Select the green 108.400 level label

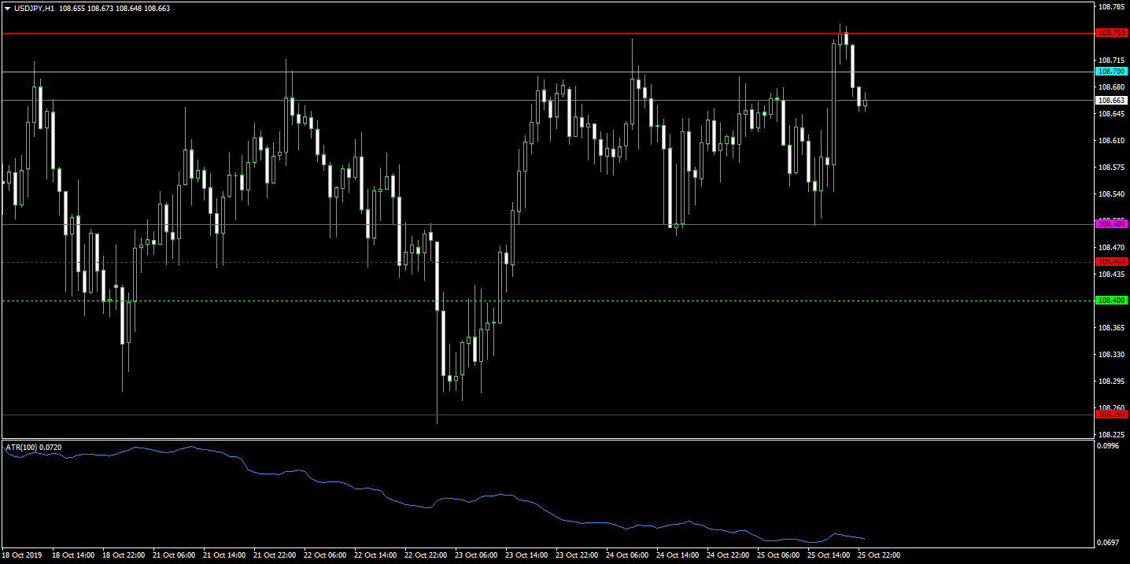click(x=1112, y=300)
